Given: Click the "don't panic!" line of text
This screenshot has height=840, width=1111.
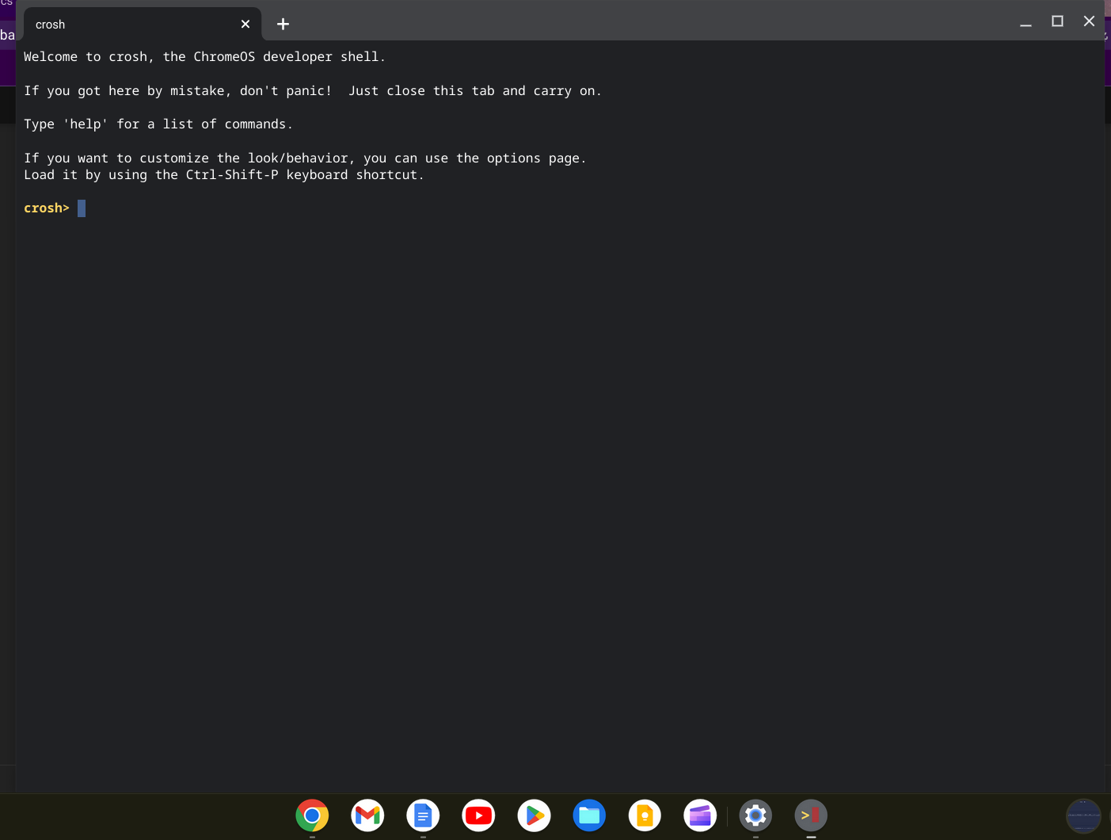Looking at the screenshot, I should [313, 91].
